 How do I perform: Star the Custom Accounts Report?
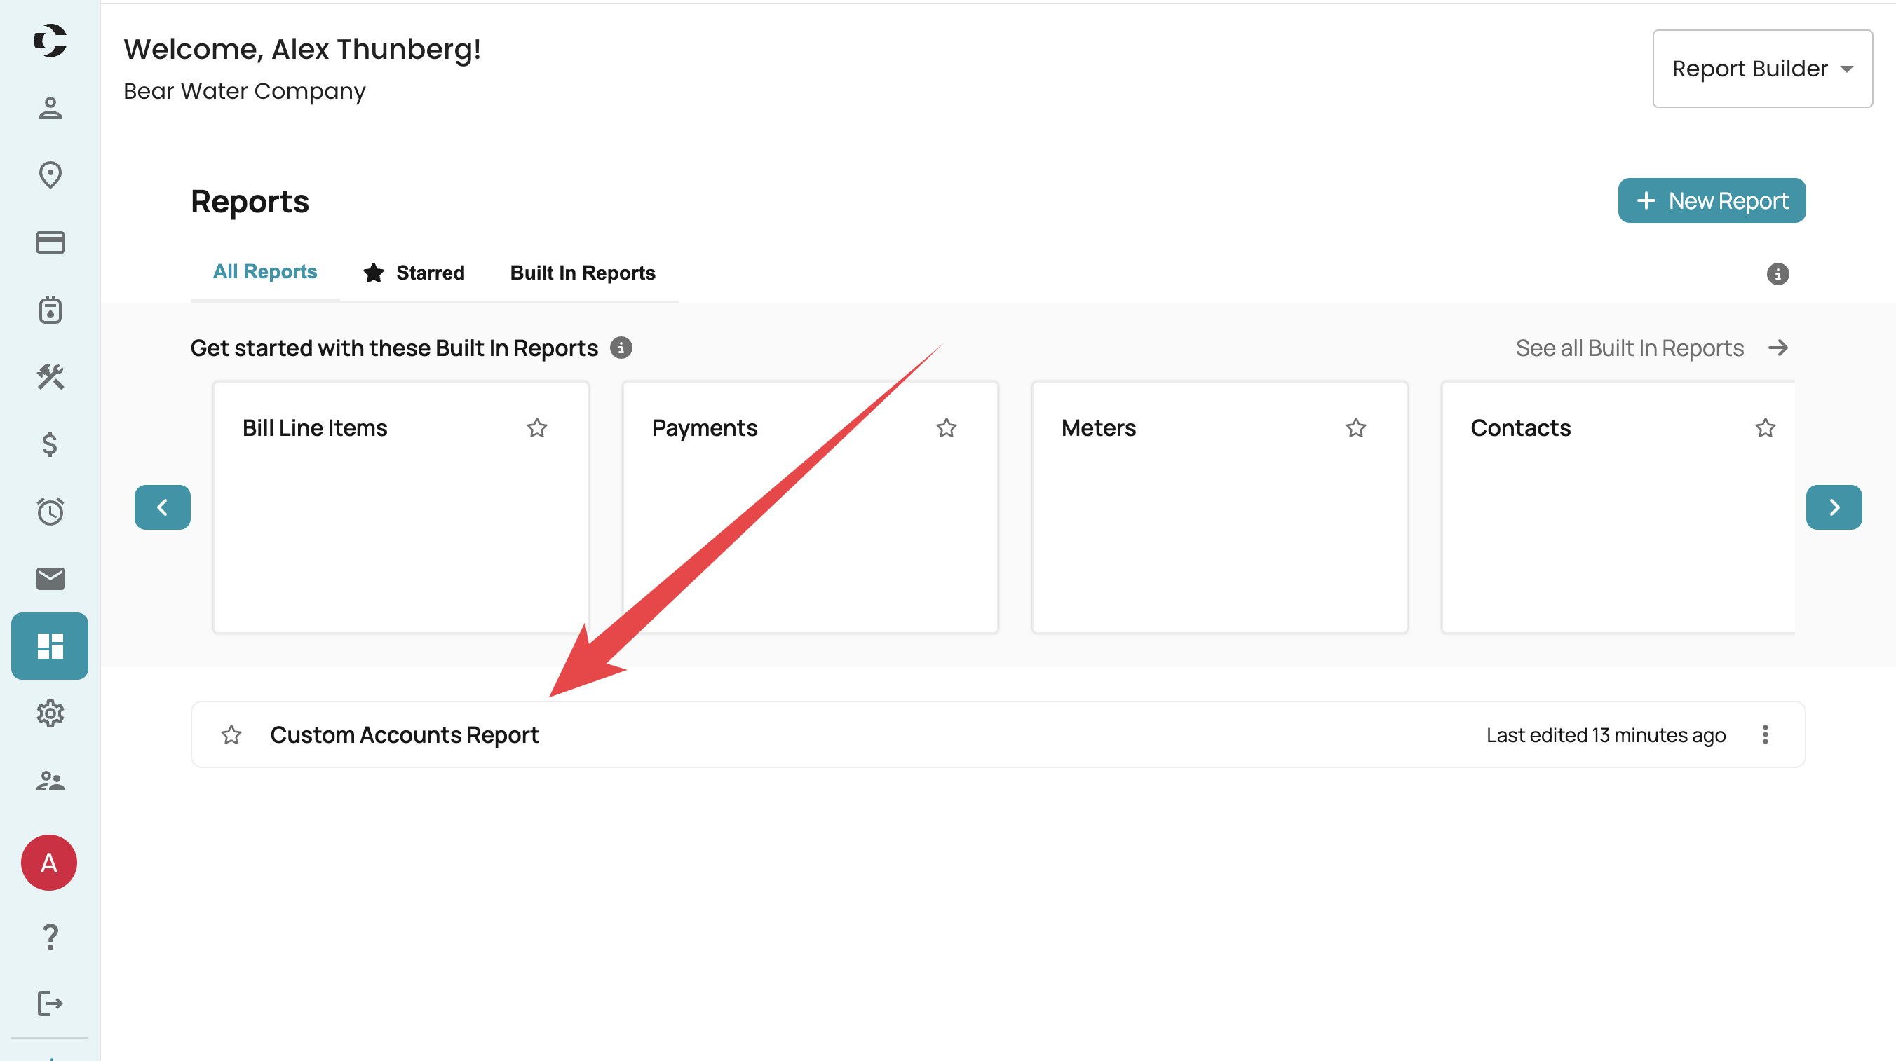(231, 734)
